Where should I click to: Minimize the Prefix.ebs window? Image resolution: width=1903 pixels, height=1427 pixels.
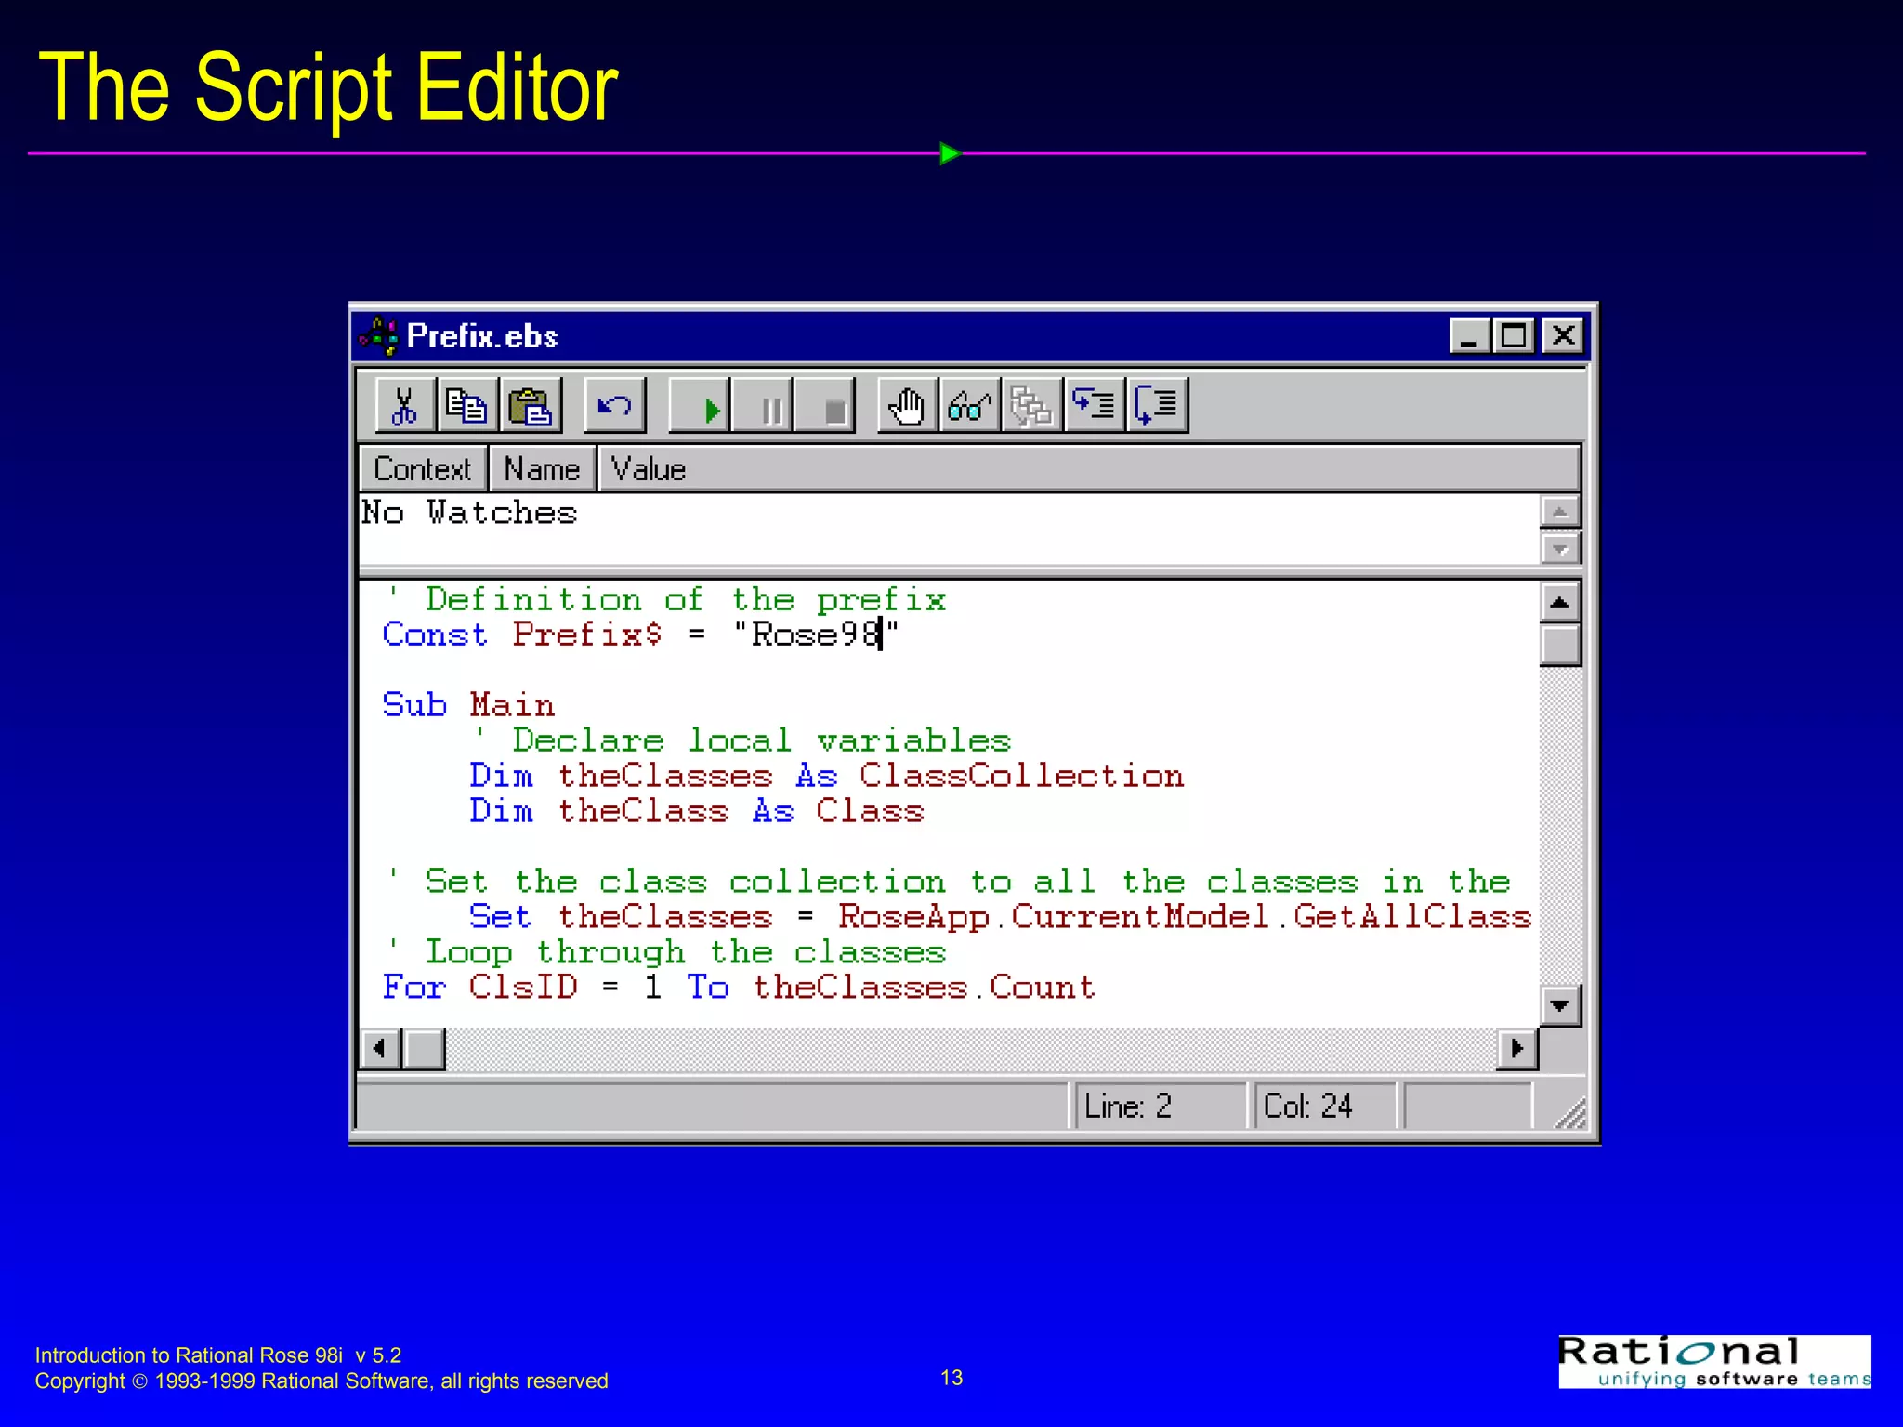[1470, 335]
